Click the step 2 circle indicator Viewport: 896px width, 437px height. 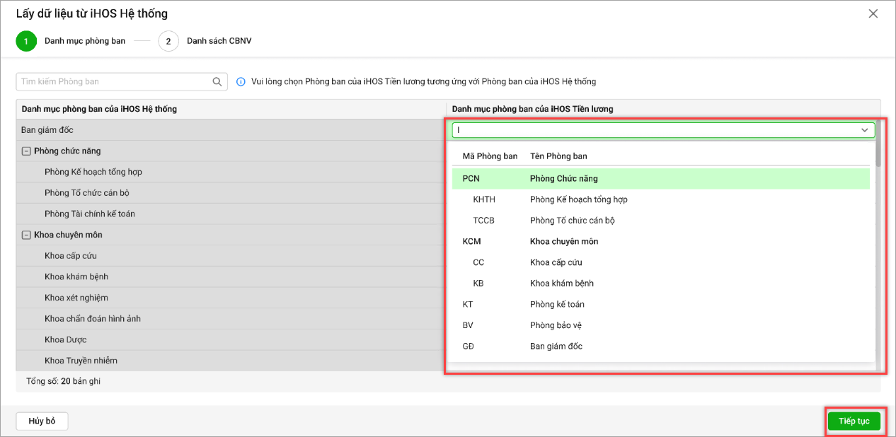(x=168, y=41)
